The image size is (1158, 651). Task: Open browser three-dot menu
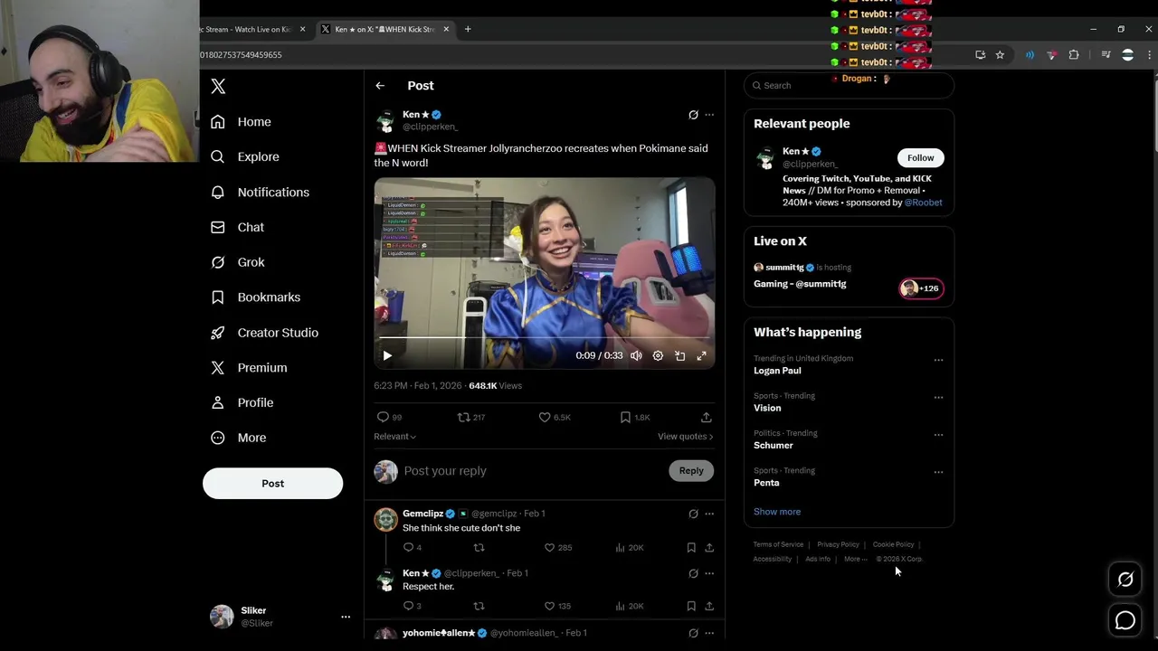[1150, 55]
